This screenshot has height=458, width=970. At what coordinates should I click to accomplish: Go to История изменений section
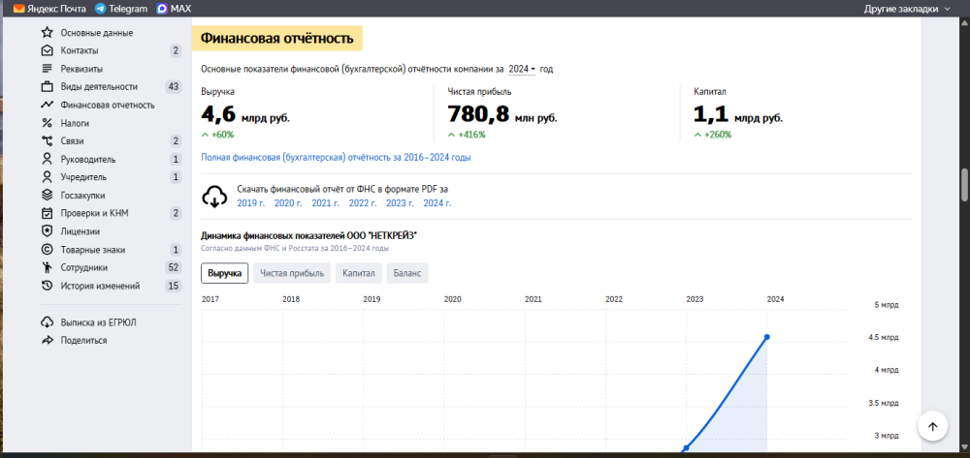click(100, 286)
